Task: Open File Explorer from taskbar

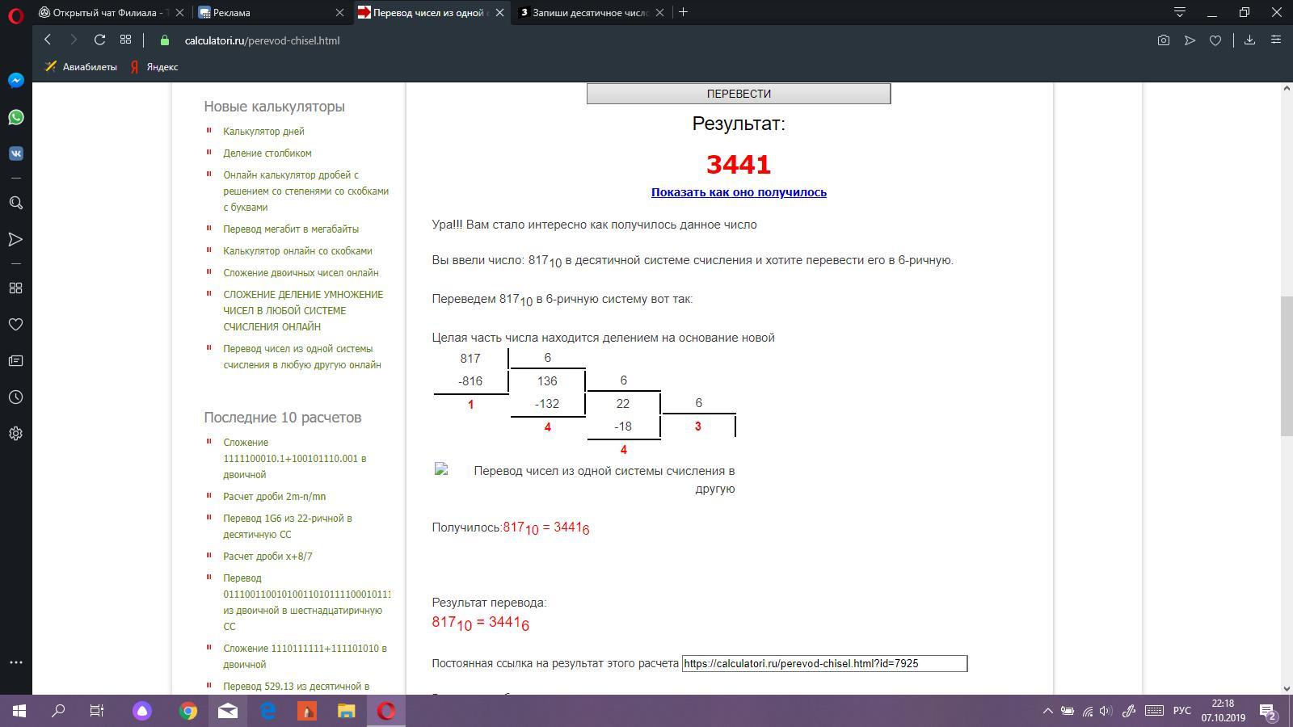Action: coord(346,711)
